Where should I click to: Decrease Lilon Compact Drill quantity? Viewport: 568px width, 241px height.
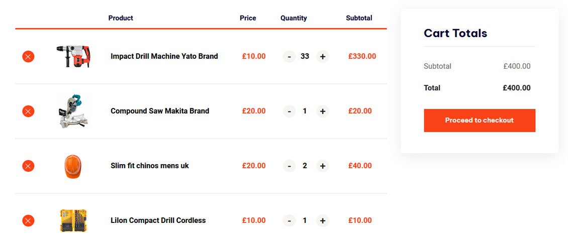[x=289, y=221]
